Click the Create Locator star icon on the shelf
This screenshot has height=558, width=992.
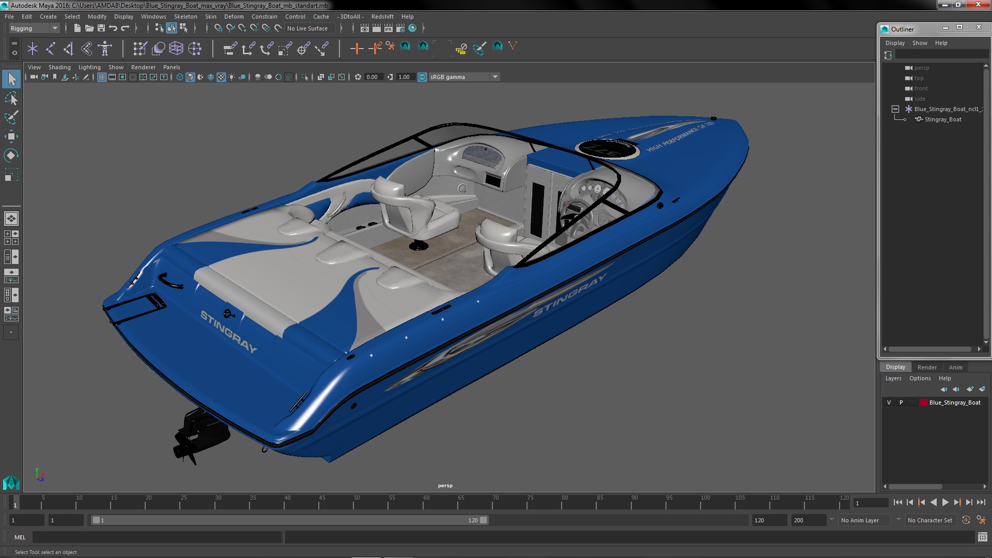[x=33, y=49]
